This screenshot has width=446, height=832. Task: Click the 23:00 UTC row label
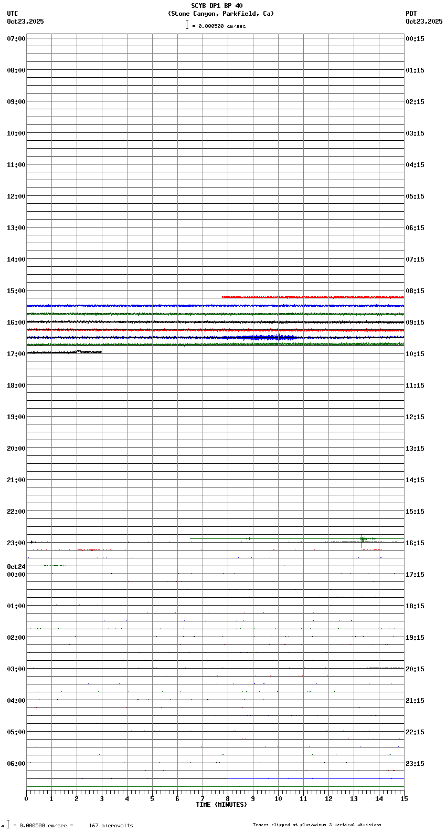[x=16, y=543]
